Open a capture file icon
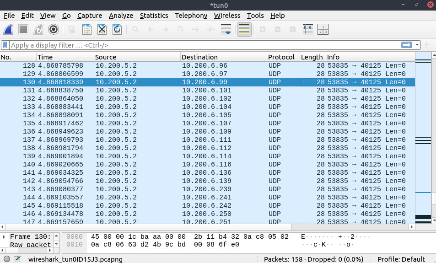This screenshot has height=263, width=436. click(x=72, y=29)
